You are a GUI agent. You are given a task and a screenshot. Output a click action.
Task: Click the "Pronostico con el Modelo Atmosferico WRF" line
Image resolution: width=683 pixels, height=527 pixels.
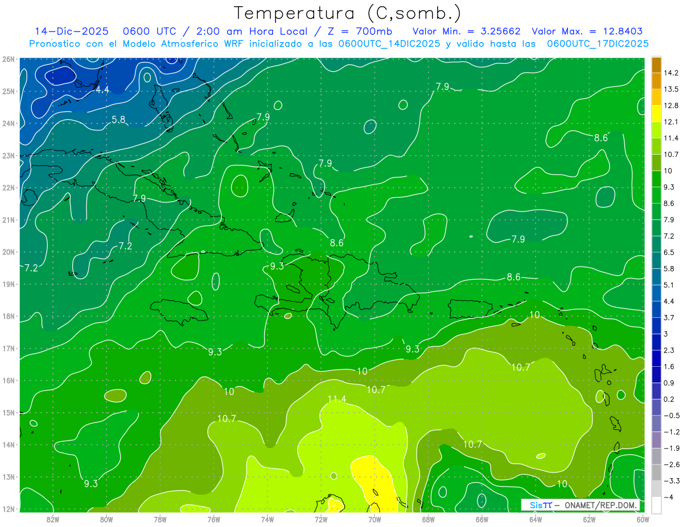pos(339,44)
